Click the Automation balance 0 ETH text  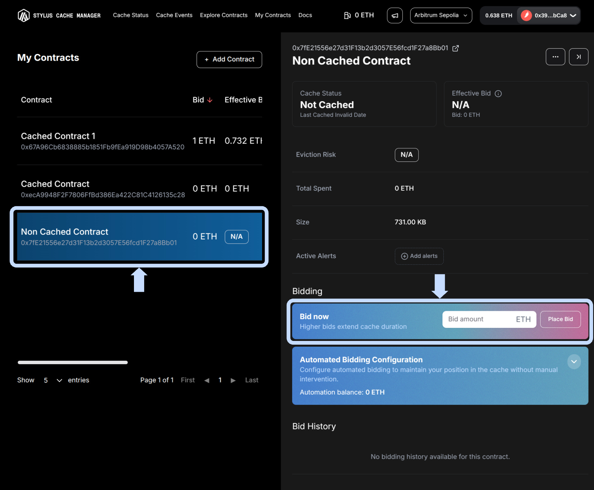click(342, 392)
